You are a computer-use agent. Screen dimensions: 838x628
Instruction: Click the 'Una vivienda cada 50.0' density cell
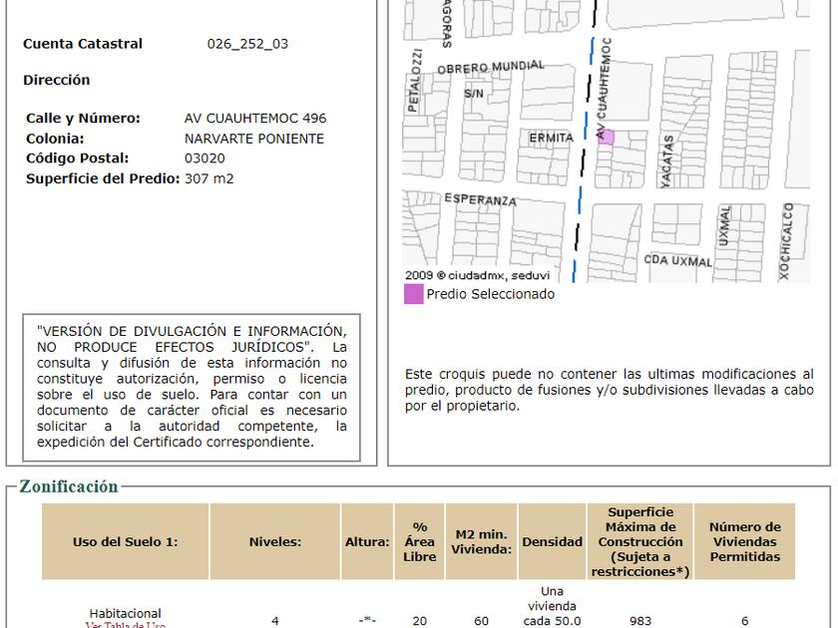click(552, 606)
